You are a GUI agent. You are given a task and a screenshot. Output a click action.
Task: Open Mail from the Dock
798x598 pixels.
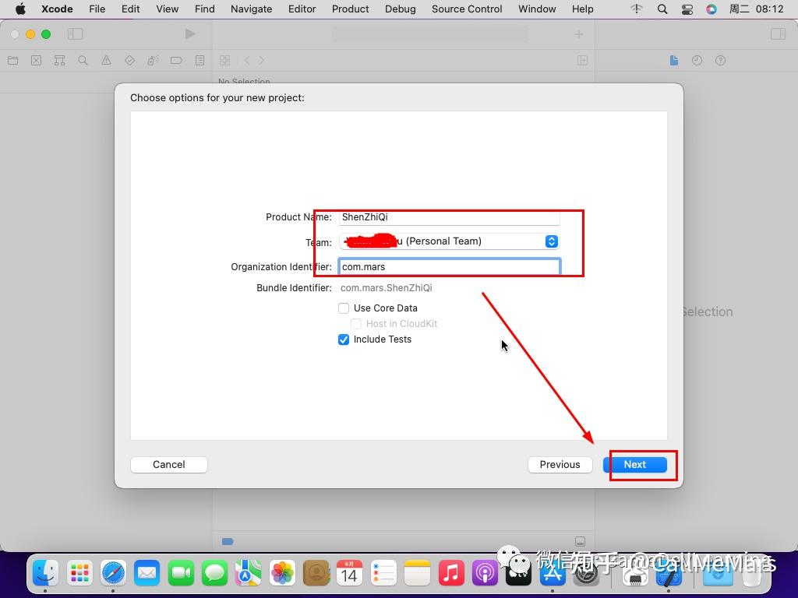click(147, 573)
